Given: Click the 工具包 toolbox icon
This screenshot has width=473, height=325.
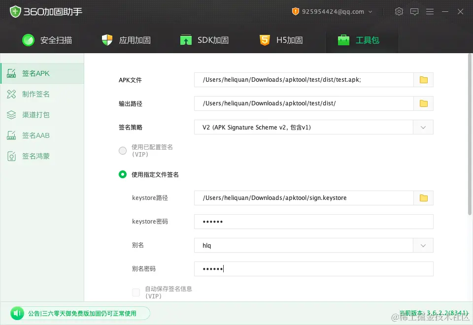Looking at the screenshot, I should (343, 40).
